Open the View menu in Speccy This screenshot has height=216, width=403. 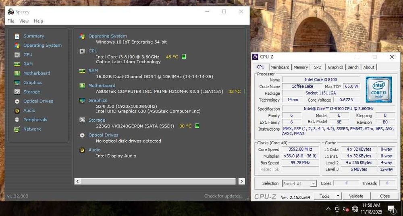tap(24, 21)
